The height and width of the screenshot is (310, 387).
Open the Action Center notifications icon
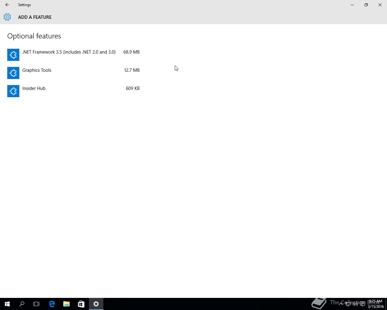pos(363,304)
